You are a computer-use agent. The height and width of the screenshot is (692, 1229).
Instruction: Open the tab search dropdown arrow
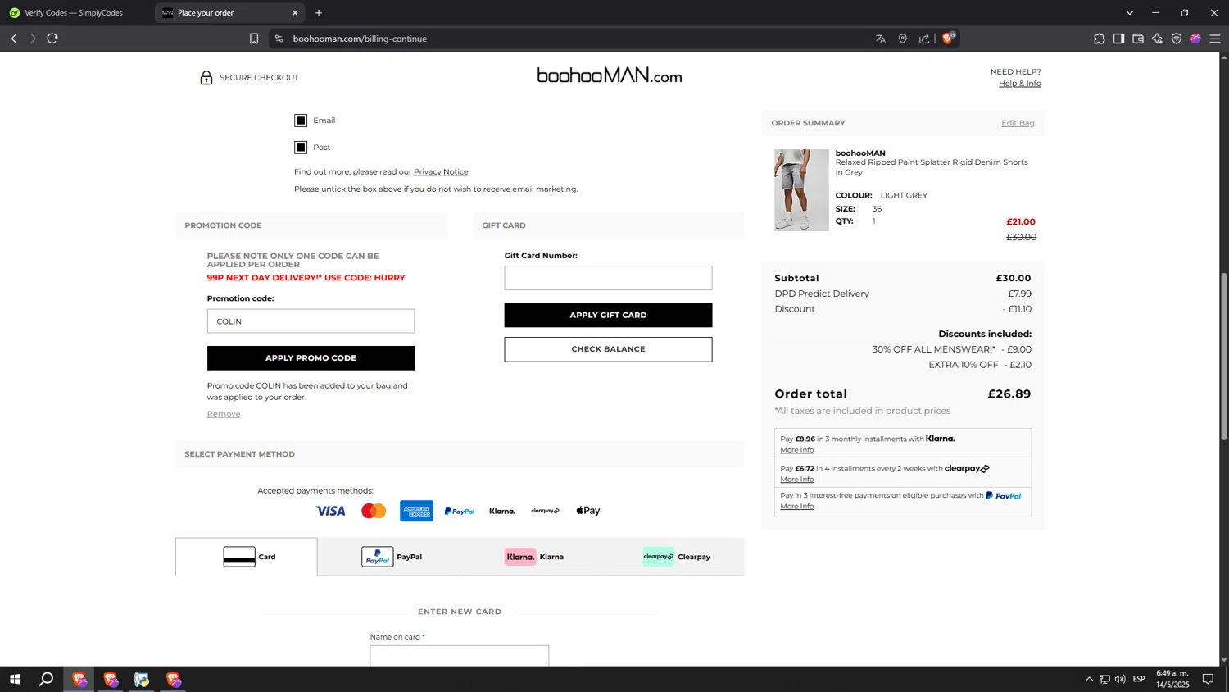pyautogui.click(x=1130, y=12)
